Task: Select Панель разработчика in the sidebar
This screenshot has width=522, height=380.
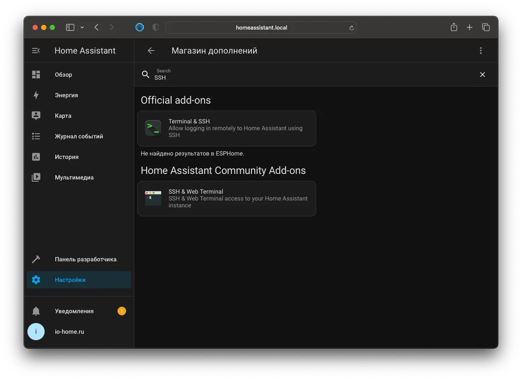Action: pos(79,259)
